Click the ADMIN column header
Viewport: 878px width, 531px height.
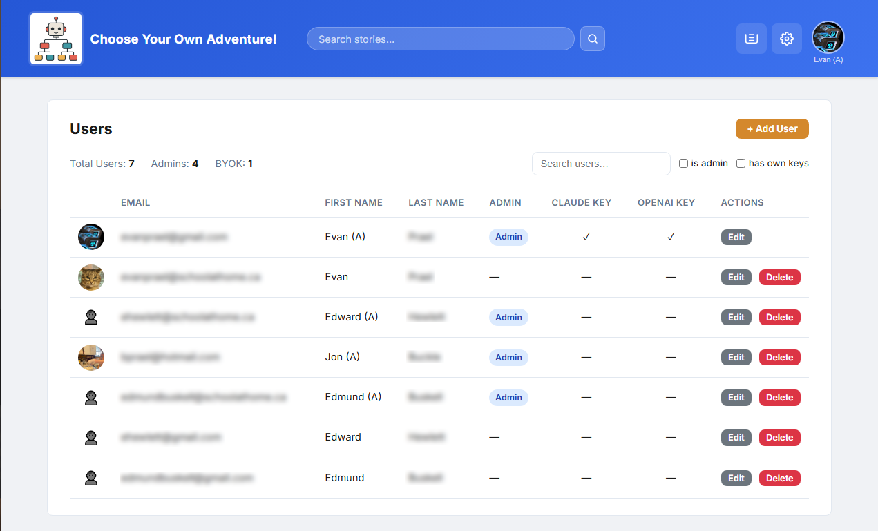coord(505,202)
